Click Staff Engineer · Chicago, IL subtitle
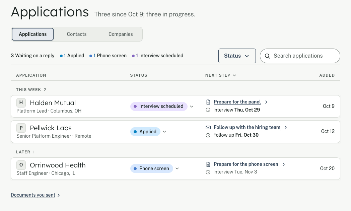The height and width of the screenshot is (211, 351). click(46, 173)
